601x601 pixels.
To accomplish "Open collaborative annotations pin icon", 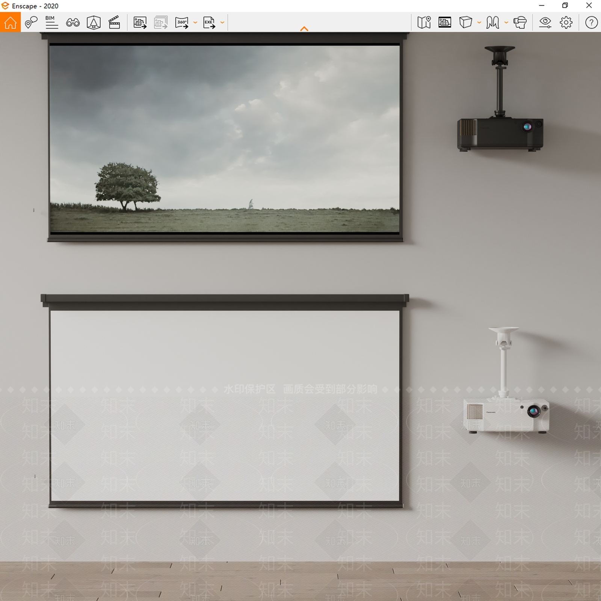I will (x=31, y=23).
